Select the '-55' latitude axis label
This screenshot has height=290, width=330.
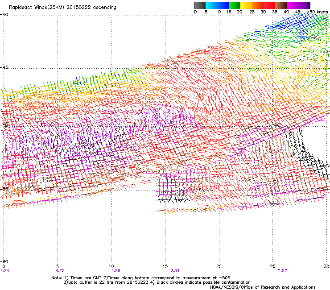pyautogui.click(x=4, y=189)
